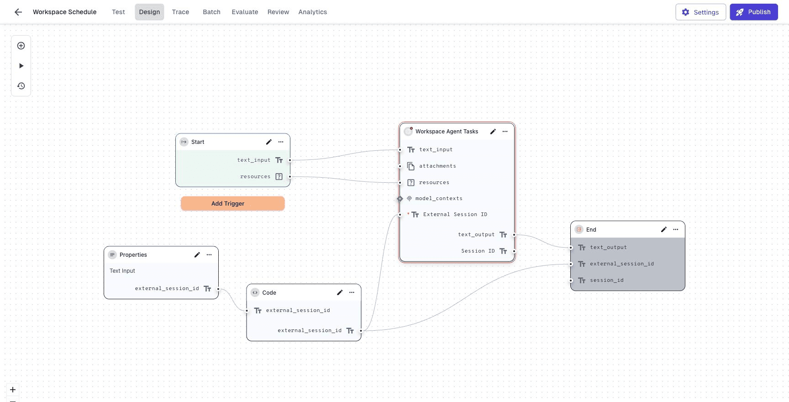Viewport: 789px width, 402px height.
Task: Click agent text_output type icon
Action: [x=503, y=235]
